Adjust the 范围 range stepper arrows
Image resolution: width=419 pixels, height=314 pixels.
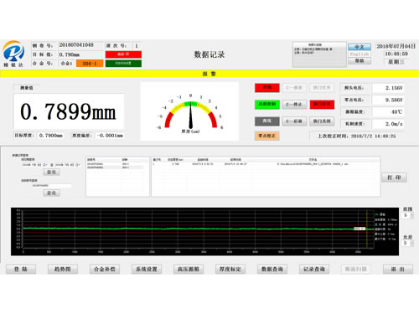(411, 215)
